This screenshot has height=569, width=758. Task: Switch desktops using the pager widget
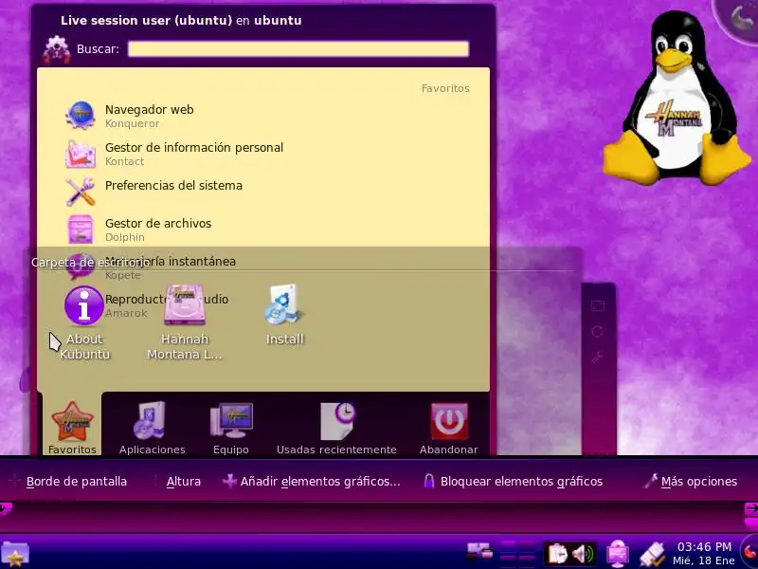tap(516, 553)
